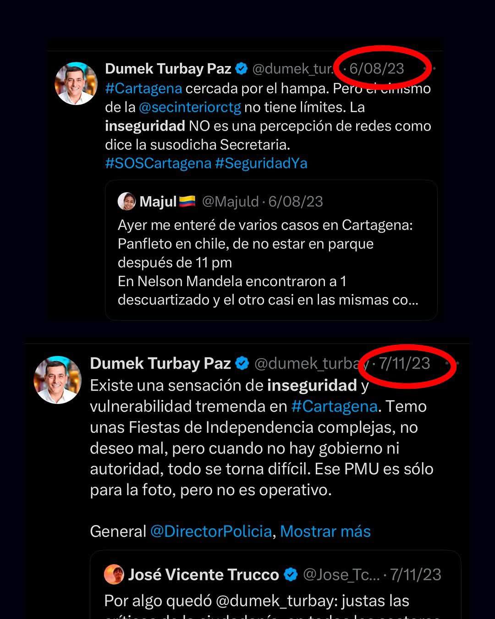Open the more options menu on the 6/08/23 tweet
Screen dimensions: 495x619
tap(429, 69)
